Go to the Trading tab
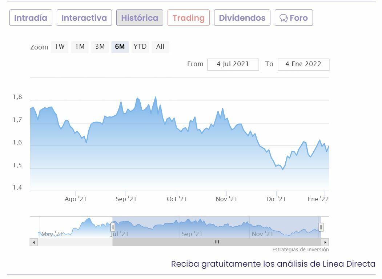Screen dimensions: 382x279 click(188, 18)
